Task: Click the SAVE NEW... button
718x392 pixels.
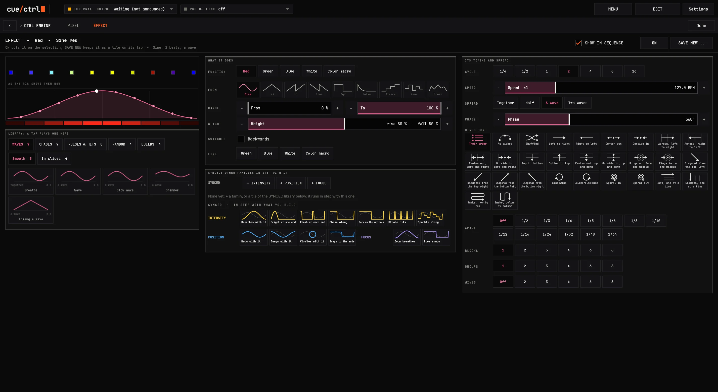Action: 691,43
